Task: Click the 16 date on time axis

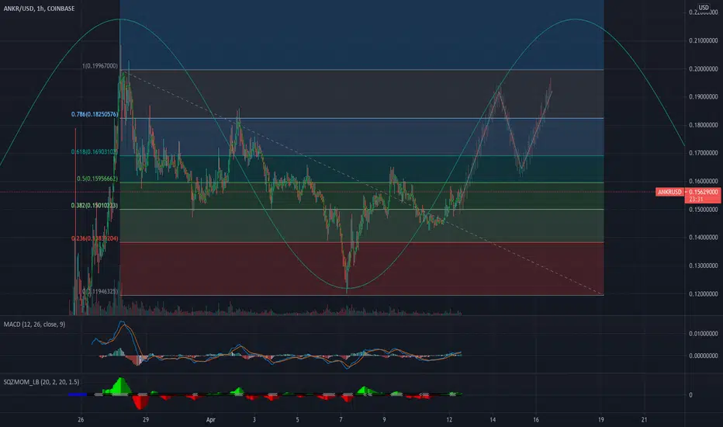Action: (x=536, y=419)
